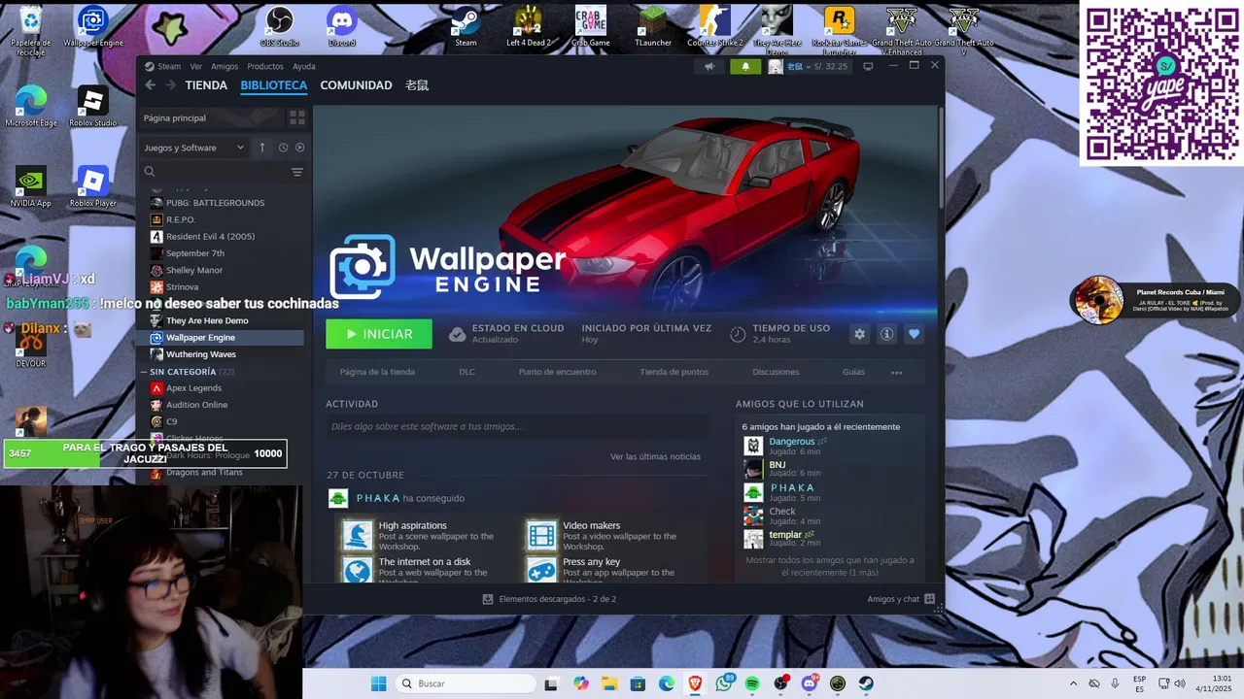Go forward with Steam's right arrow
The height and width of the screenshot is (699, 1244).
(x=171, y=85)
